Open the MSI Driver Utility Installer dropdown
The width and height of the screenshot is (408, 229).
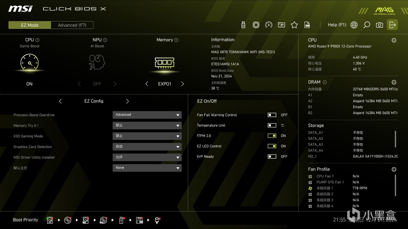[147, 157]
